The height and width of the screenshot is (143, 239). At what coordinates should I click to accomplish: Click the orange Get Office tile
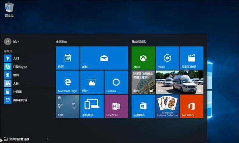[192, 106]
